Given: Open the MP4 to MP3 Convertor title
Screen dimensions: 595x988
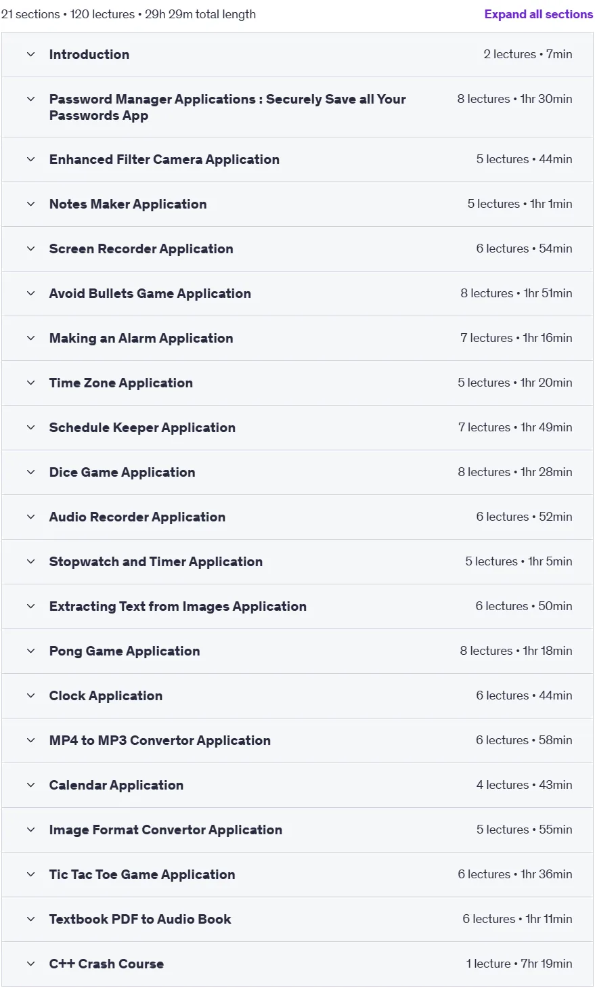Looking at the screenshot, I should [x=160, y=741].
